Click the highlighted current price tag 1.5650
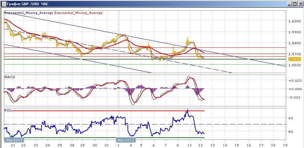The height and width of the screenshot is (148, 304). [x=295, y=59]
